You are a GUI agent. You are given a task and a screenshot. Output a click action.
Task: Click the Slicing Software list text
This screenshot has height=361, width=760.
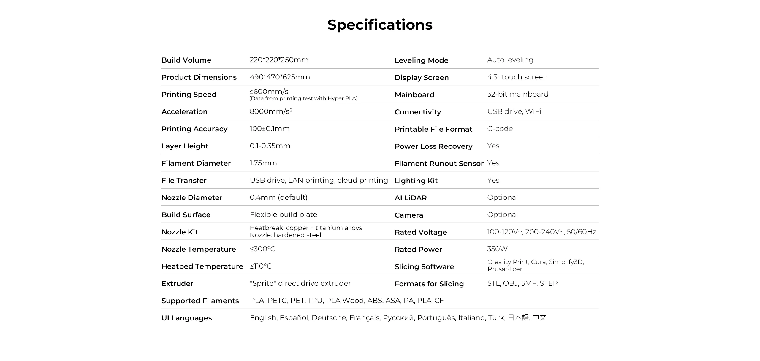tap(536, 266)
